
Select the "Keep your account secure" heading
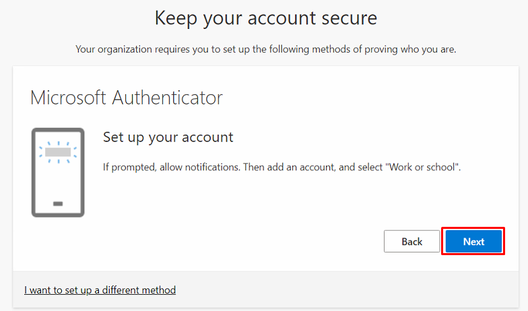[x=265, y=18]
